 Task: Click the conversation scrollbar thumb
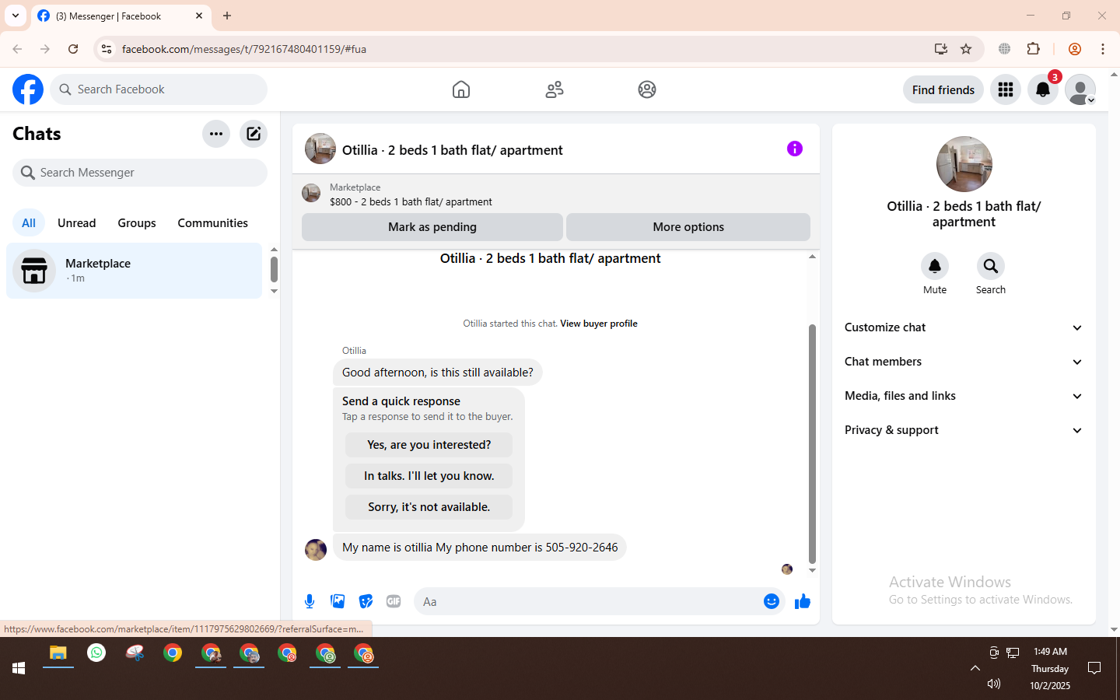click(812, 444)
